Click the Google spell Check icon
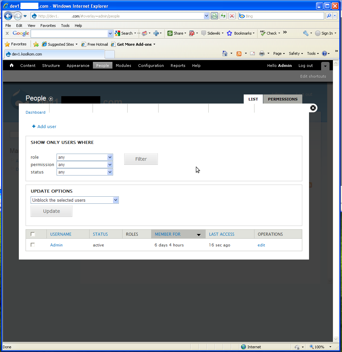The height and width of the screenshot is (352, 342). [263, 33]
